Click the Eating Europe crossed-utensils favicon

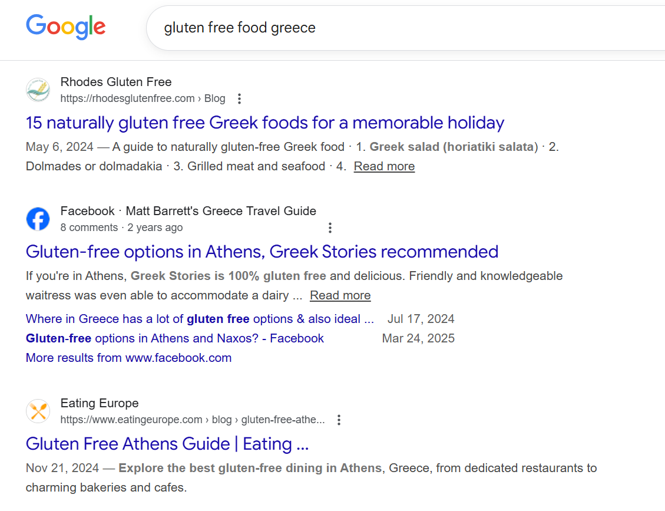click(38, 411)
